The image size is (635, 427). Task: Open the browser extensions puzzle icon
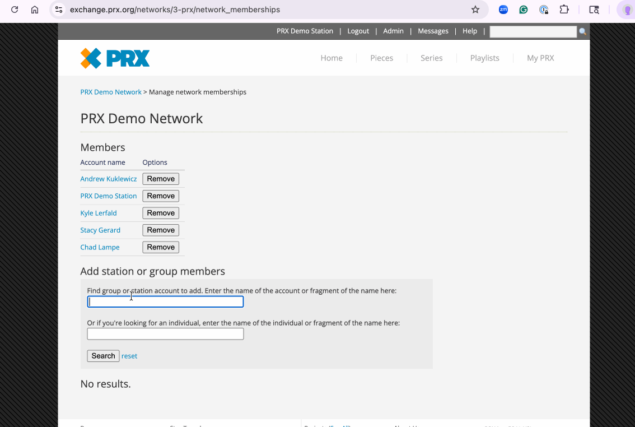point(564,10)
